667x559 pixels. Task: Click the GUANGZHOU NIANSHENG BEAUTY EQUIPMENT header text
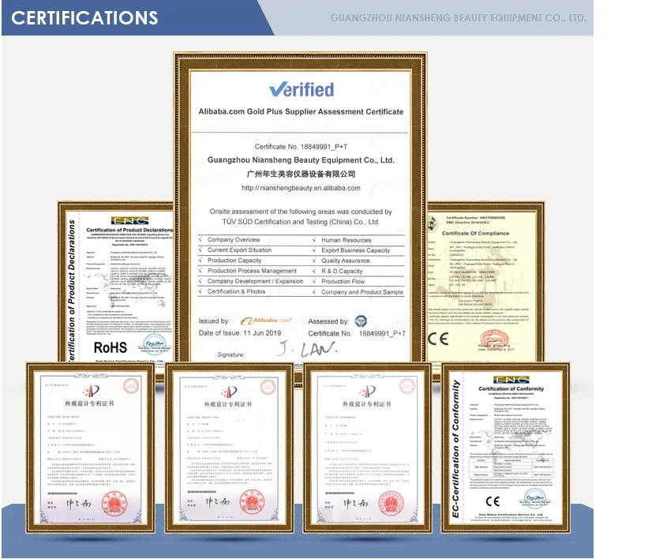[x=458, y=18]
